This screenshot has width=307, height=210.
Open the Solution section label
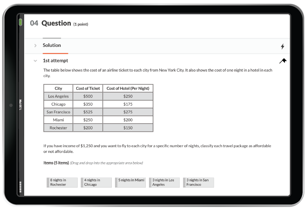click(x=52, y=45)
